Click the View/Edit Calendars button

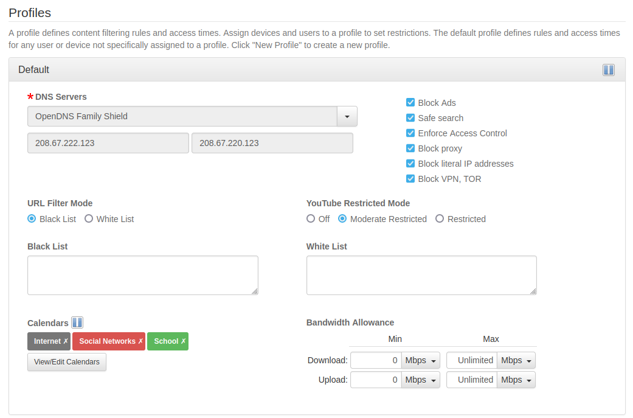(67, 362)
